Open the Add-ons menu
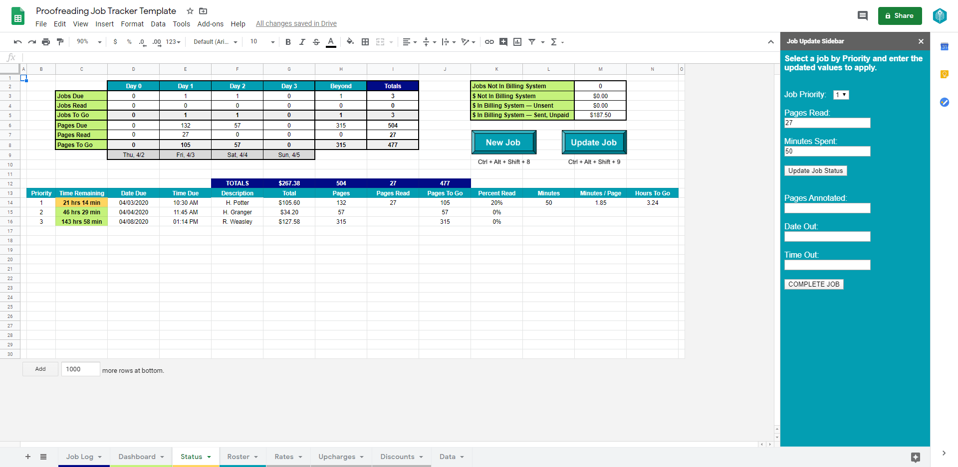Image resolution: width=958 pixels, height=467 pixels. click(210, 24)
